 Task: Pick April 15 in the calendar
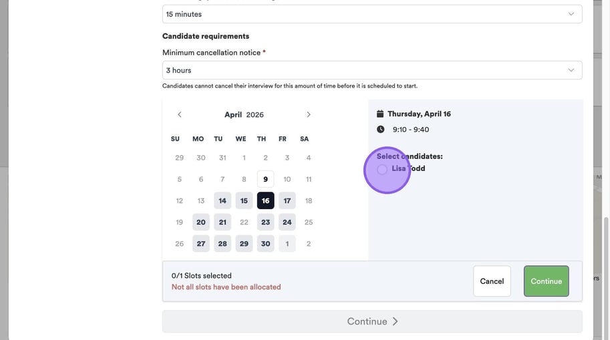pos(244,201)
